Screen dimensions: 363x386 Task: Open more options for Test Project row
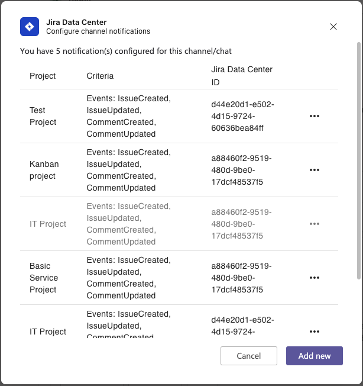pyautogui.click(x=315, y=116)
